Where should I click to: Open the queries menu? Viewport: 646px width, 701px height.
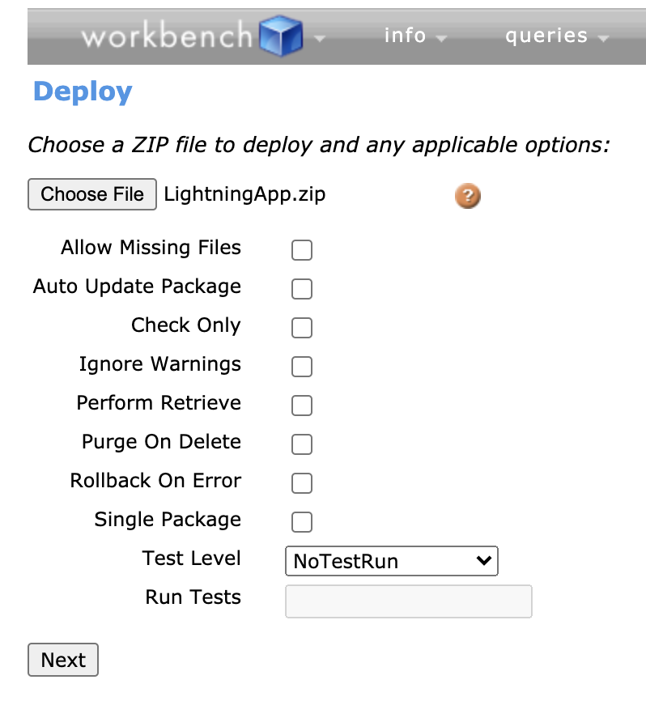[556, 36]
